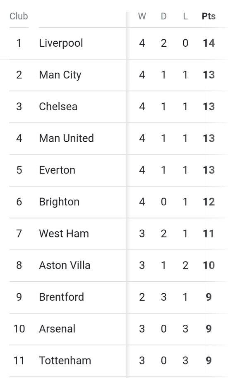
Task: Select Arsenal in the table
Action: coord(57,329)
